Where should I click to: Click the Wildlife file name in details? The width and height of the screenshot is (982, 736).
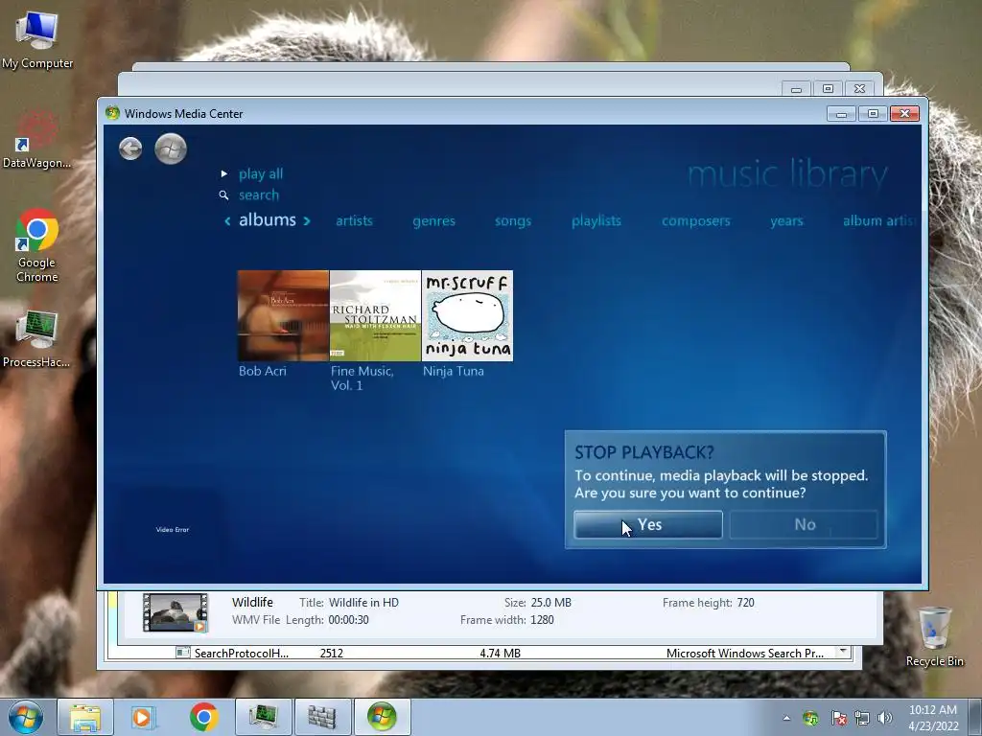(252, 602)
